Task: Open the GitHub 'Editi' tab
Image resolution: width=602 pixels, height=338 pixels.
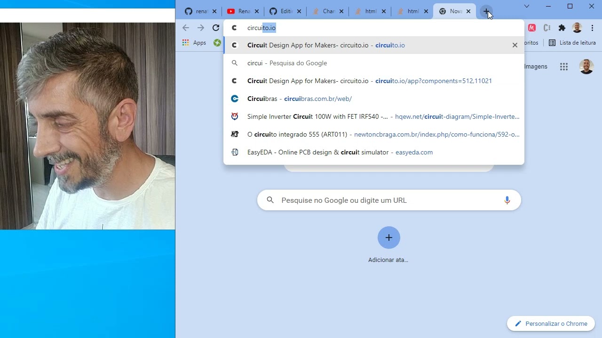Action: (x=281, y=11)
